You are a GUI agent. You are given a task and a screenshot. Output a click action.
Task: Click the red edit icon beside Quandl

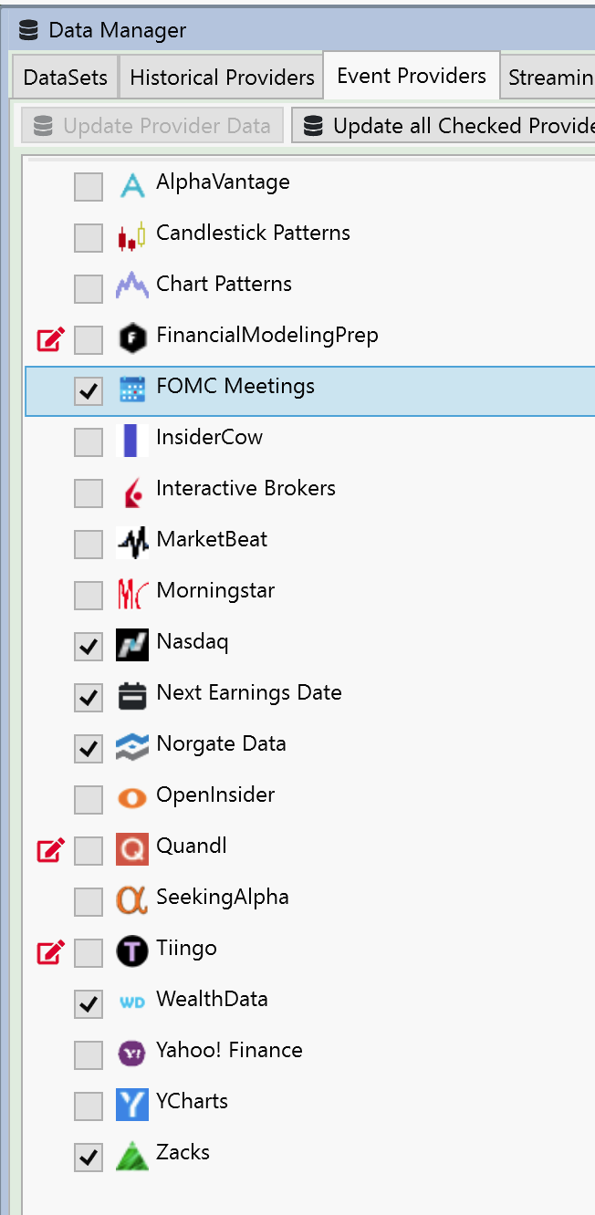pyautogui.click(x=50, y=851)
